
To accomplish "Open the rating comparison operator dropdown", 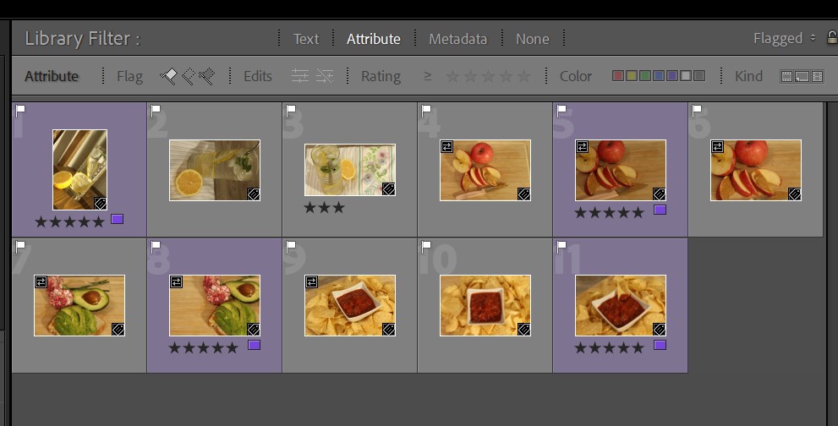I will (428, 76).
